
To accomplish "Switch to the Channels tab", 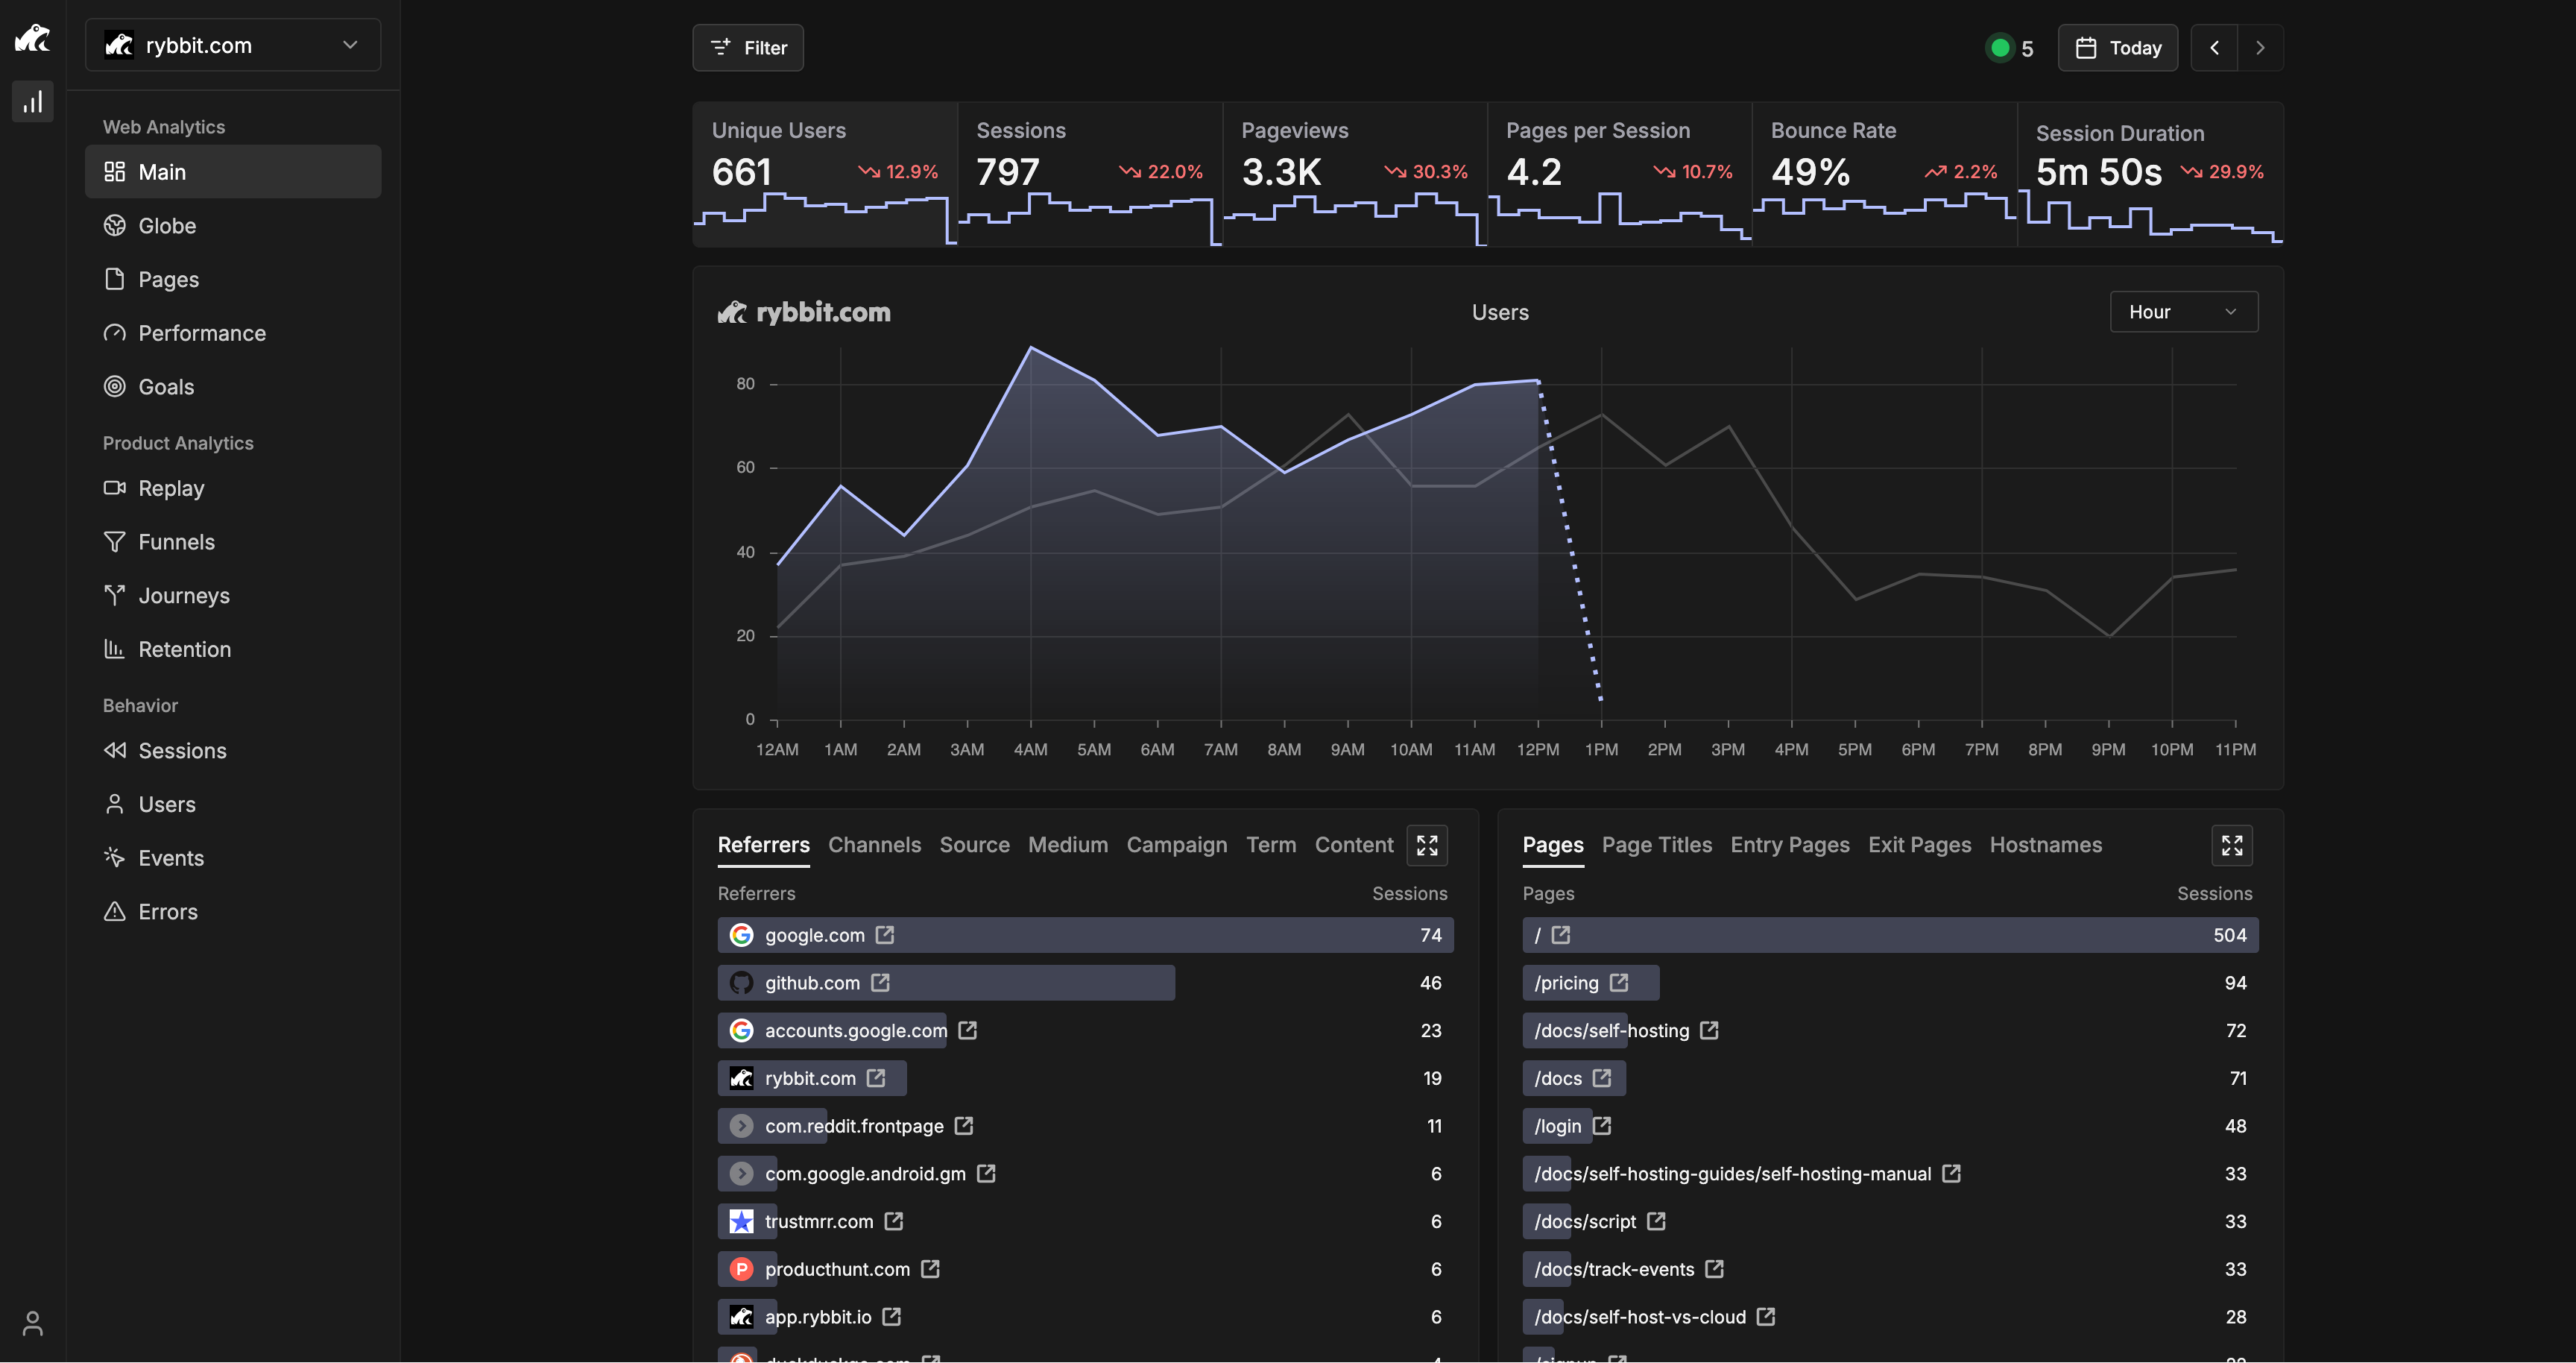I will pyautogui.click(x=874, y=845).
